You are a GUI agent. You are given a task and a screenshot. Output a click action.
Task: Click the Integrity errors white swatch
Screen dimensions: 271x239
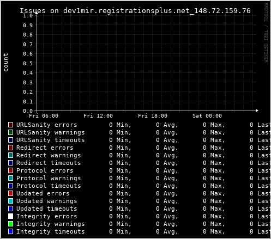pos(10,216)
